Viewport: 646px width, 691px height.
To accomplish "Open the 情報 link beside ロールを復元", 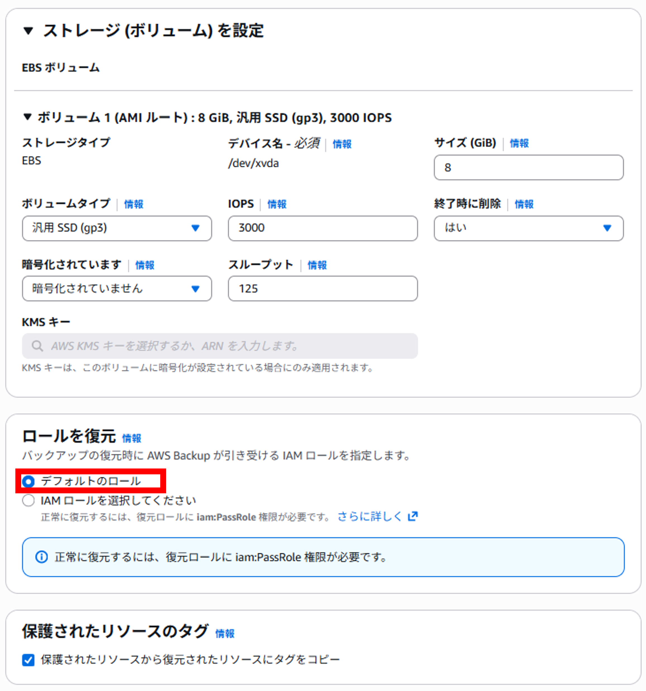I will pyautogui.click(x=132, y=438).
